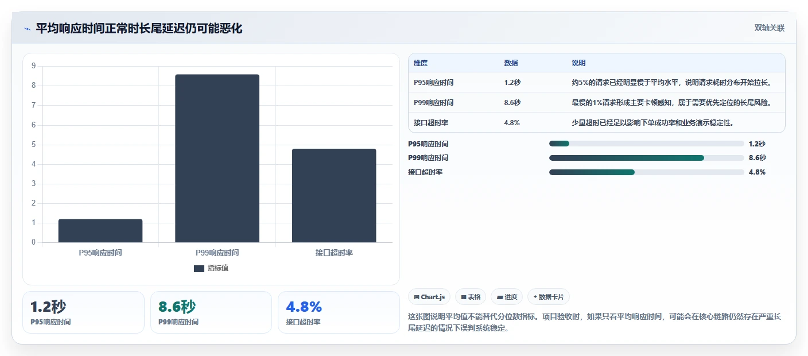Click the 进度 tag

tap(507, 297)
